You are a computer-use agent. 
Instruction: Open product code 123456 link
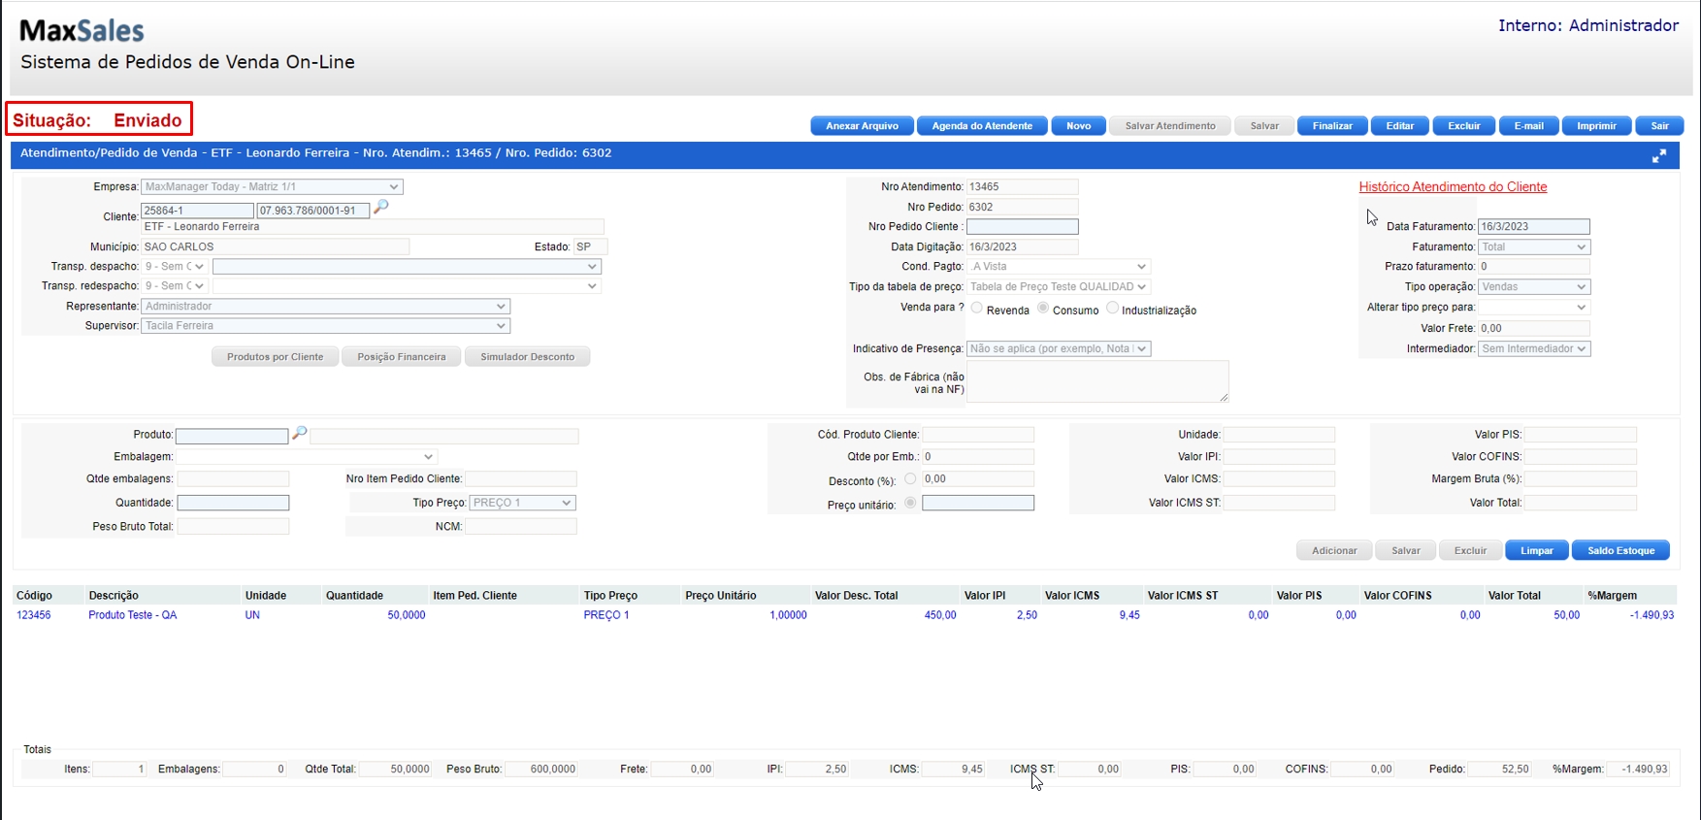pyautogui.click(x=34, y=615)
